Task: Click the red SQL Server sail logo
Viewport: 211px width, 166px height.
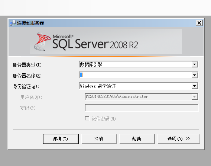Action: 42,41
